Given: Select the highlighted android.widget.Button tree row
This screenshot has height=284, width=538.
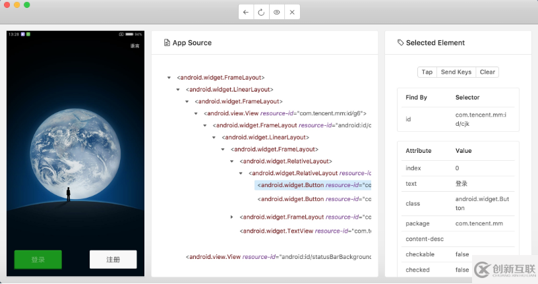Looking at the screenshot, I should (313, 185).
